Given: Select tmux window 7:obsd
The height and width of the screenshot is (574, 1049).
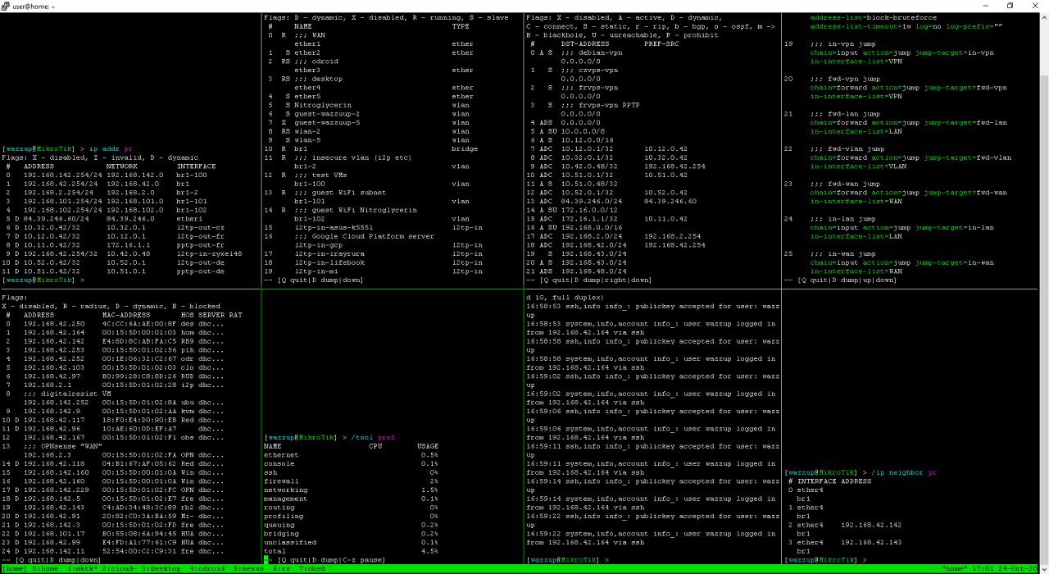Looking at the screenshot, I should [311, 567].
